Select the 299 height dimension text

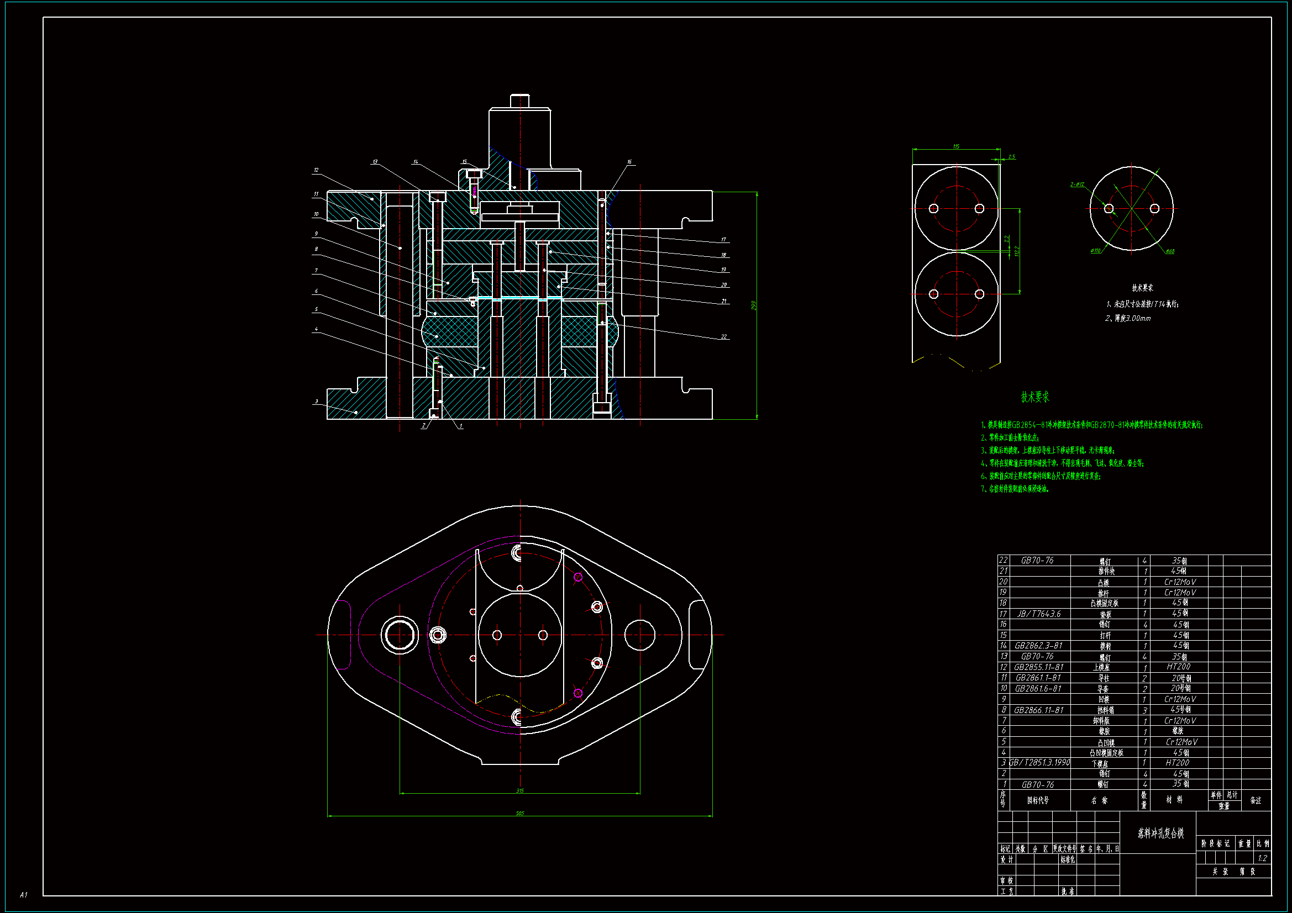[753, 305]
